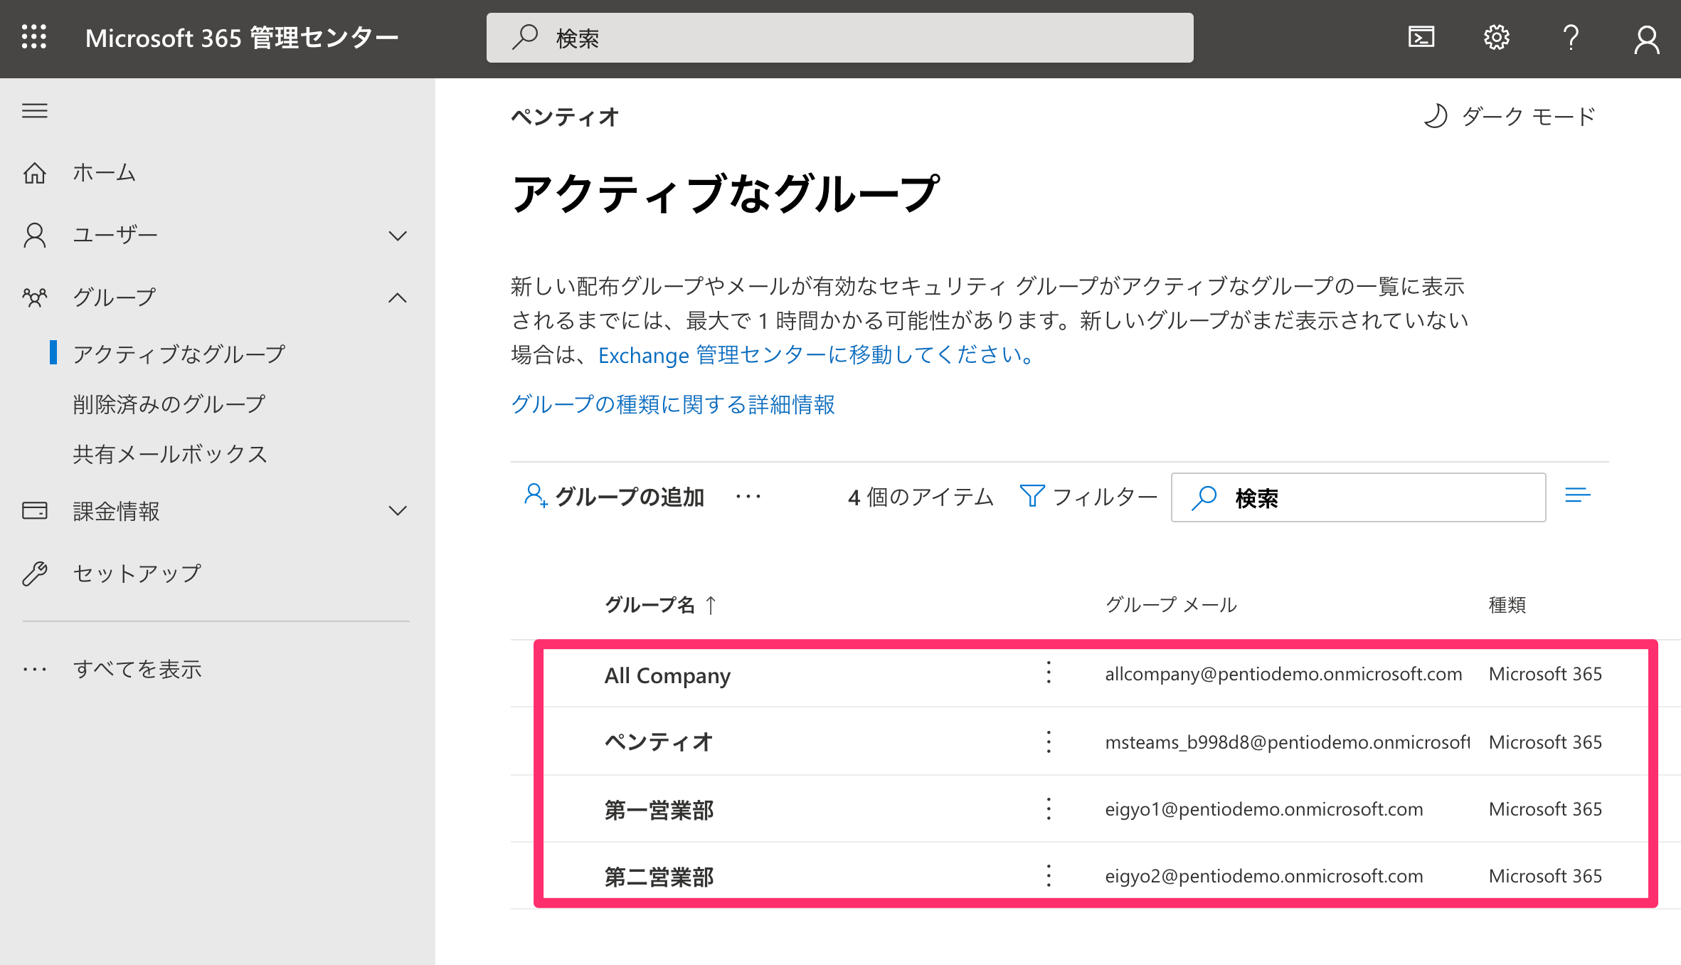1681x965 pixels.
Task: Click the magnifier icon in header search
Action: pos(525,37)
